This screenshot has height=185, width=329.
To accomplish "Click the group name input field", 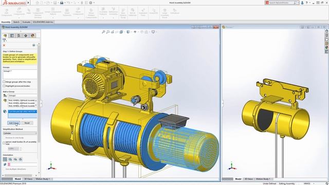I will 23,96.
